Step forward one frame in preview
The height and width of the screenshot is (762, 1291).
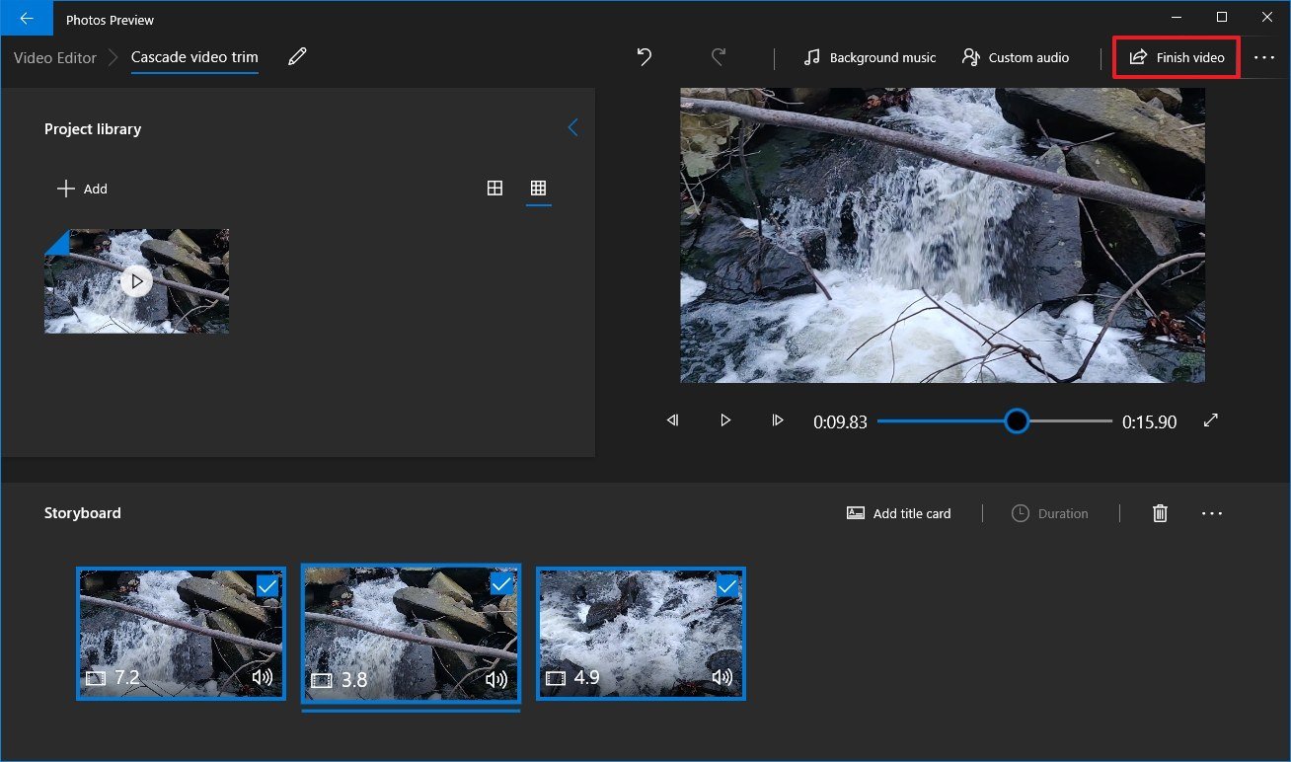pos(778,420)
